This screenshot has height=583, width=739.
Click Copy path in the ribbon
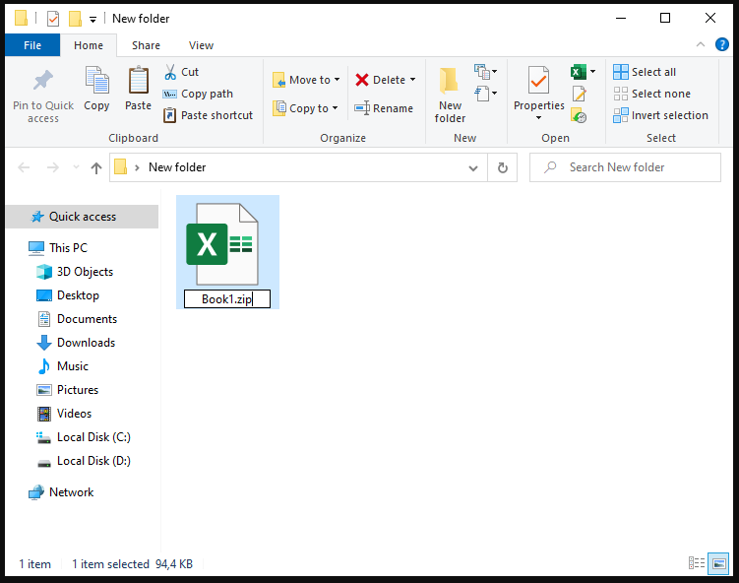tap(198, 94)
